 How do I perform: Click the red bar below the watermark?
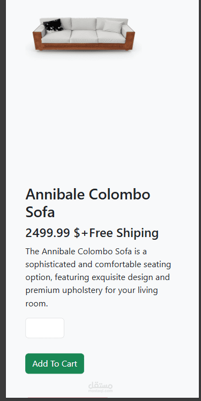point(68,397)
